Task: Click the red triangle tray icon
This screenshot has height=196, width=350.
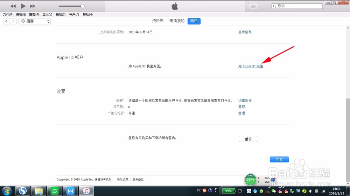Action: coord(267,191)
